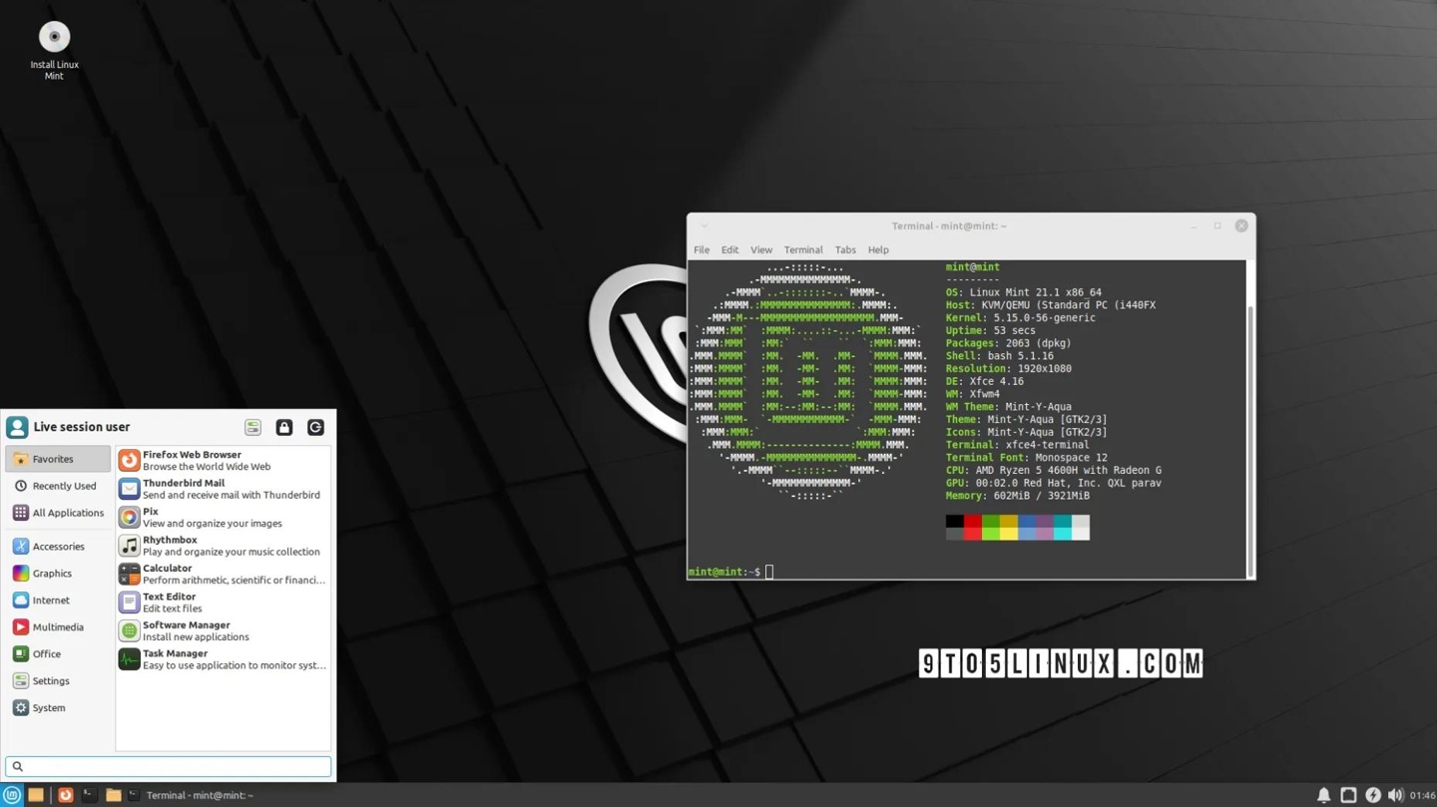Open the Accessories category

58,547
